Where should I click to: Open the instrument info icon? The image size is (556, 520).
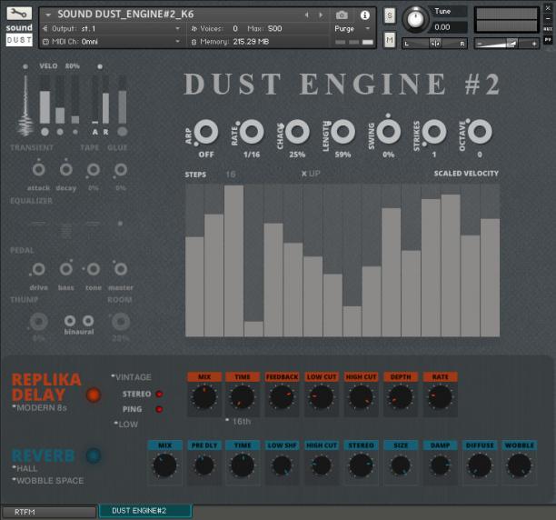click(x=365, y=15)
